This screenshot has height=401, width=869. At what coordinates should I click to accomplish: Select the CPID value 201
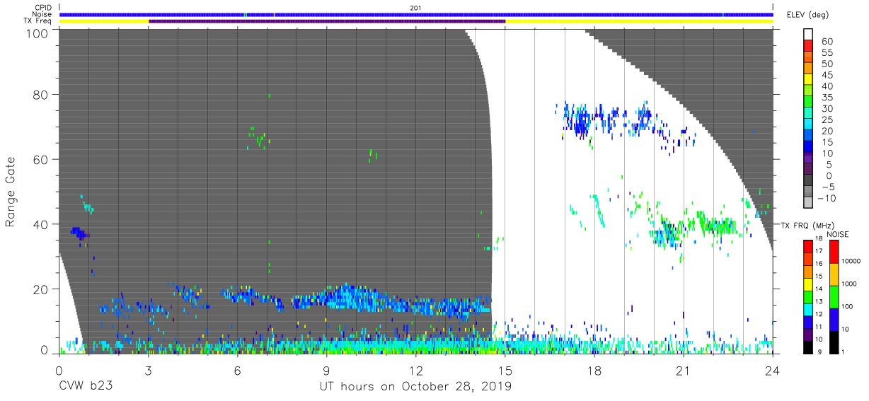point(415,8)
